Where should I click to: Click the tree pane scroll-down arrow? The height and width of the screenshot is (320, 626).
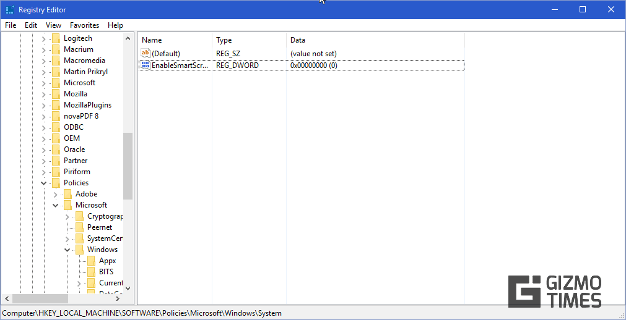(128, 288)
